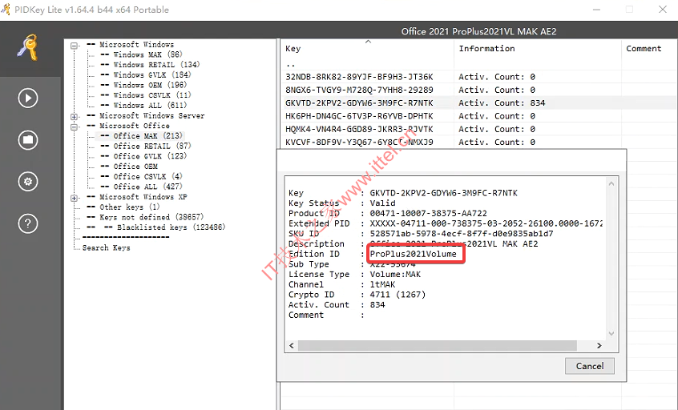Image resolution: width=678 pixels, height=410 pixels.
Task: Click Edition ID ProPlus2021Volume text
Action: coord(414,254)
